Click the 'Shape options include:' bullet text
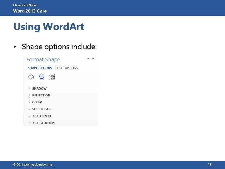 [x=59, y=47]
